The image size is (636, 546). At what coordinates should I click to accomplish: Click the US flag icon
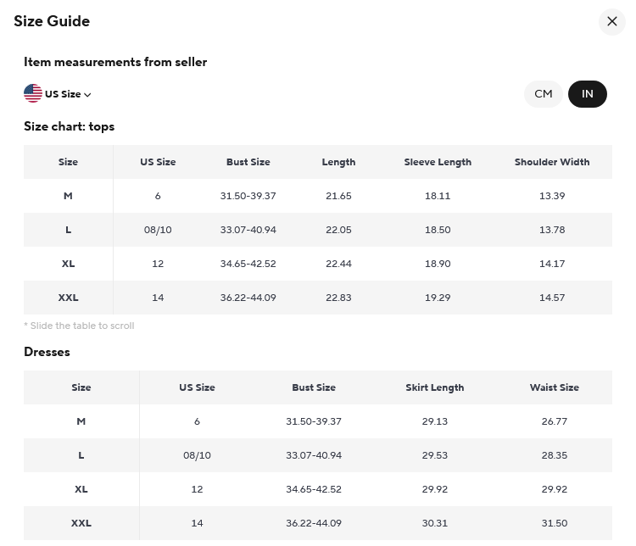33,93
